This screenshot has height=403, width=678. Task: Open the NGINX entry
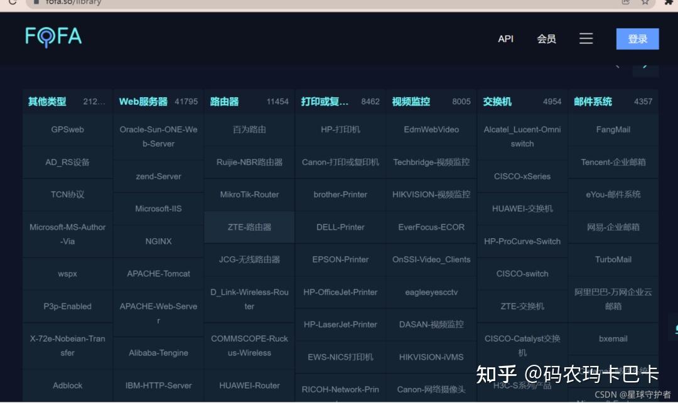coord(158,241)
